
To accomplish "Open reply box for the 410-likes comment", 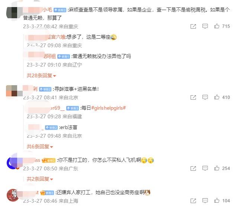I will (205, 97).
